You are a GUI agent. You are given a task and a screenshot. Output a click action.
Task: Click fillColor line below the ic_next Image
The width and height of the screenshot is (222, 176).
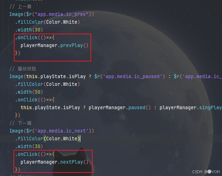[x=48, y=139]
